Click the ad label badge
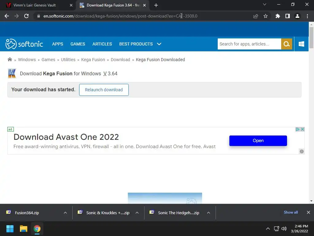The height and width of the screenshot is (236, 314). tap(10, 129)
